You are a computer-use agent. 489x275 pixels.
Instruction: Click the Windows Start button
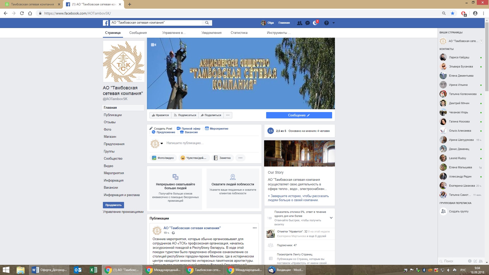6,270
